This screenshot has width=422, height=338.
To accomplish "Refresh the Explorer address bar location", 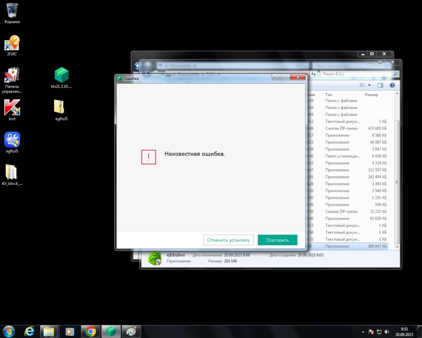I will coord(314,74).
